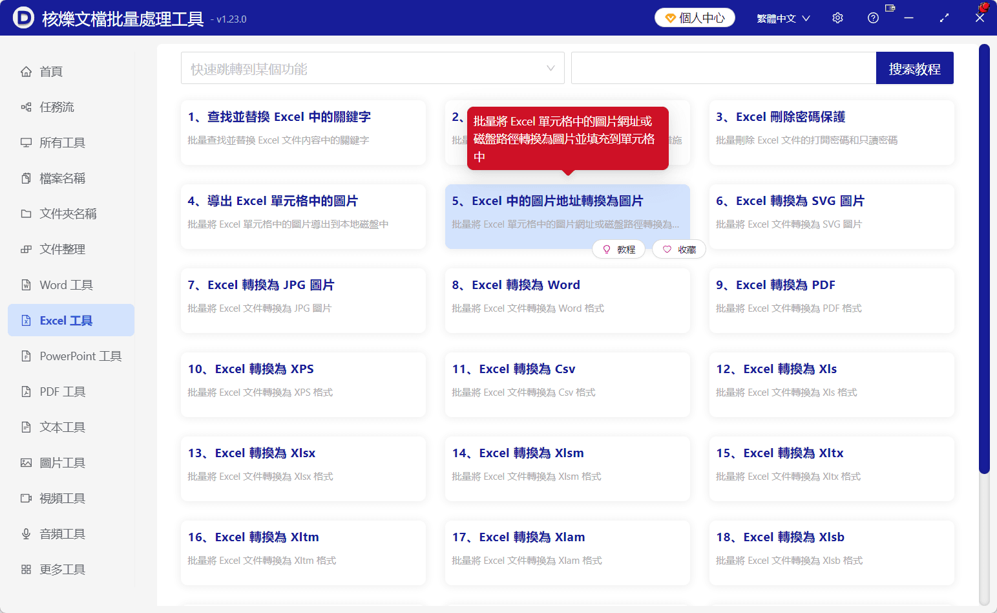The image size is (997, 613).
Task: Click the grid icon beside 更多工具
Action: tap(26, 569)
